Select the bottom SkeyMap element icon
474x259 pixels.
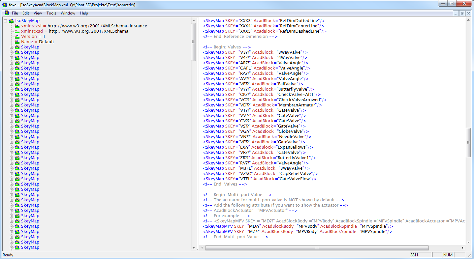tap(17, 247)
